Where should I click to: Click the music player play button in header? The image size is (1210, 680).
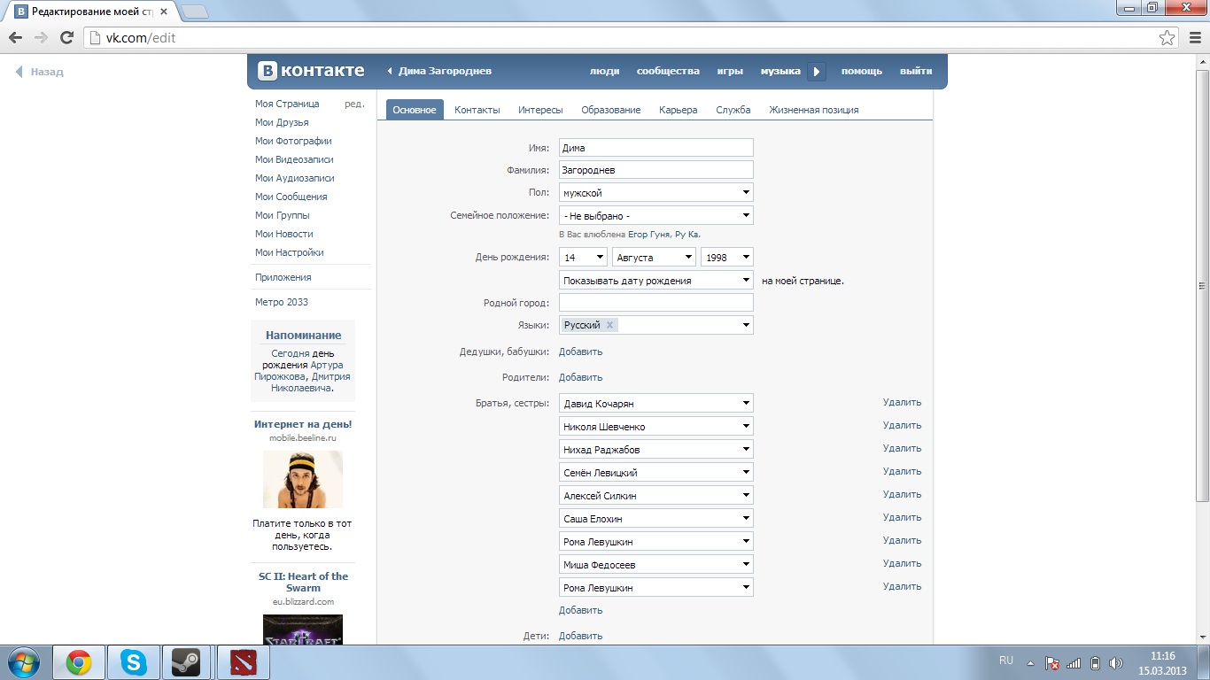tap(817, 72)
